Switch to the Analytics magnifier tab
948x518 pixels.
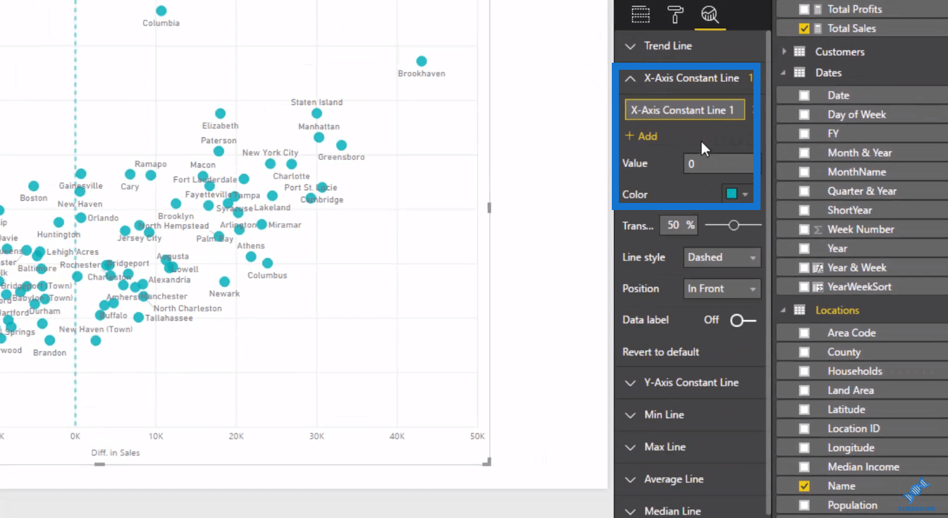[x=710, y=14]
